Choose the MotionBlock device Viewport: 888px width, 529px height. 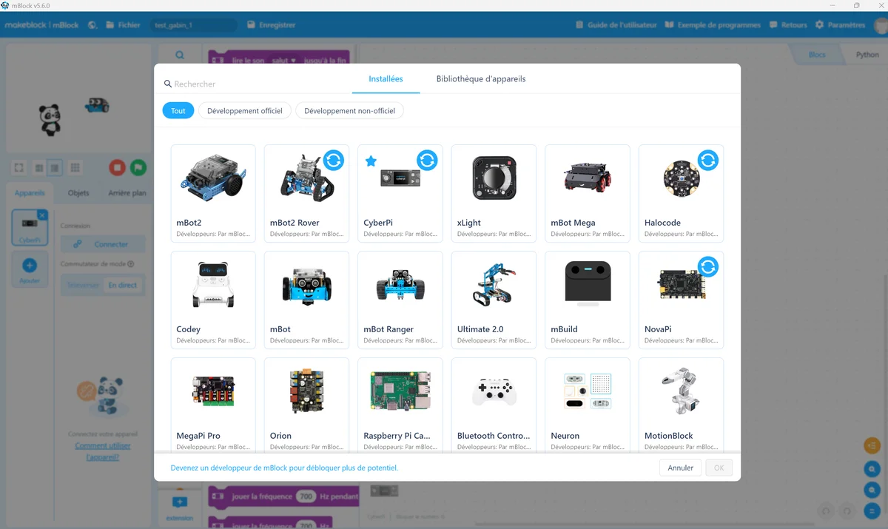click(x=681, y=405)
